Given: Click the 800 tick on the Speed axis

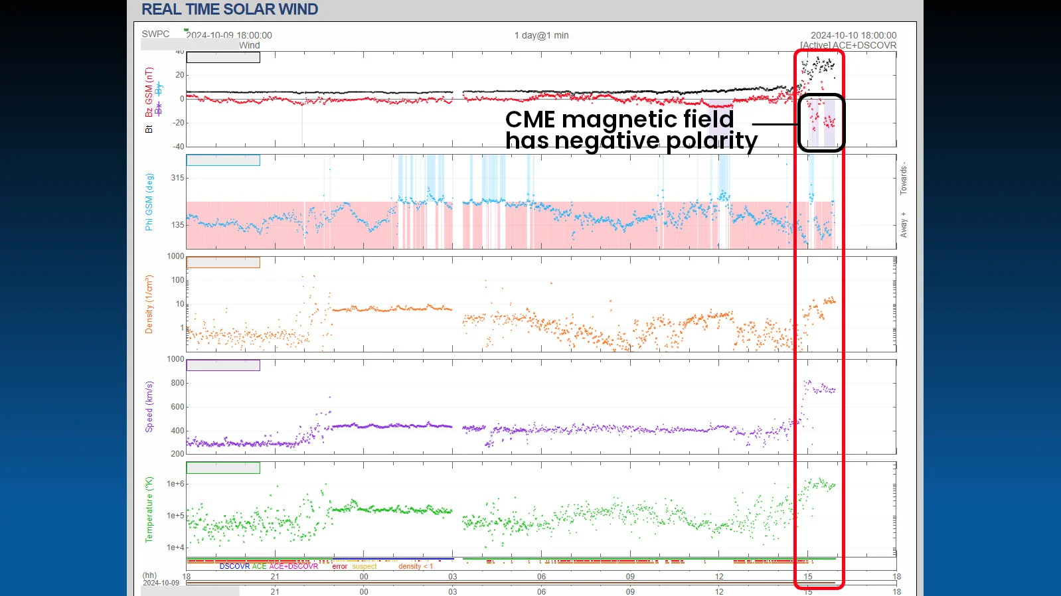Looking at the screenshot, I should click(178, 383).
